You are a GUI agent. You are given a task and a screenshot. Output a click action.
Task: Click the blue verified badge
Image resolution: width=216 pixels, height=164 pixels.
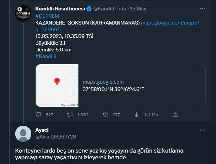pyautogui.click(x=89, y=9)
